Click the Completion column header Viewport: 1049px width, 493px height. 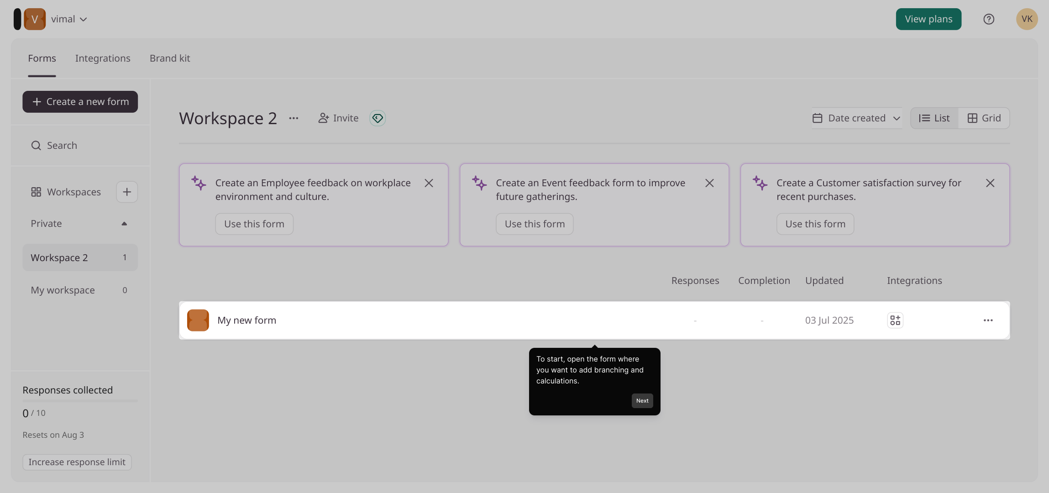coord(764,281)
